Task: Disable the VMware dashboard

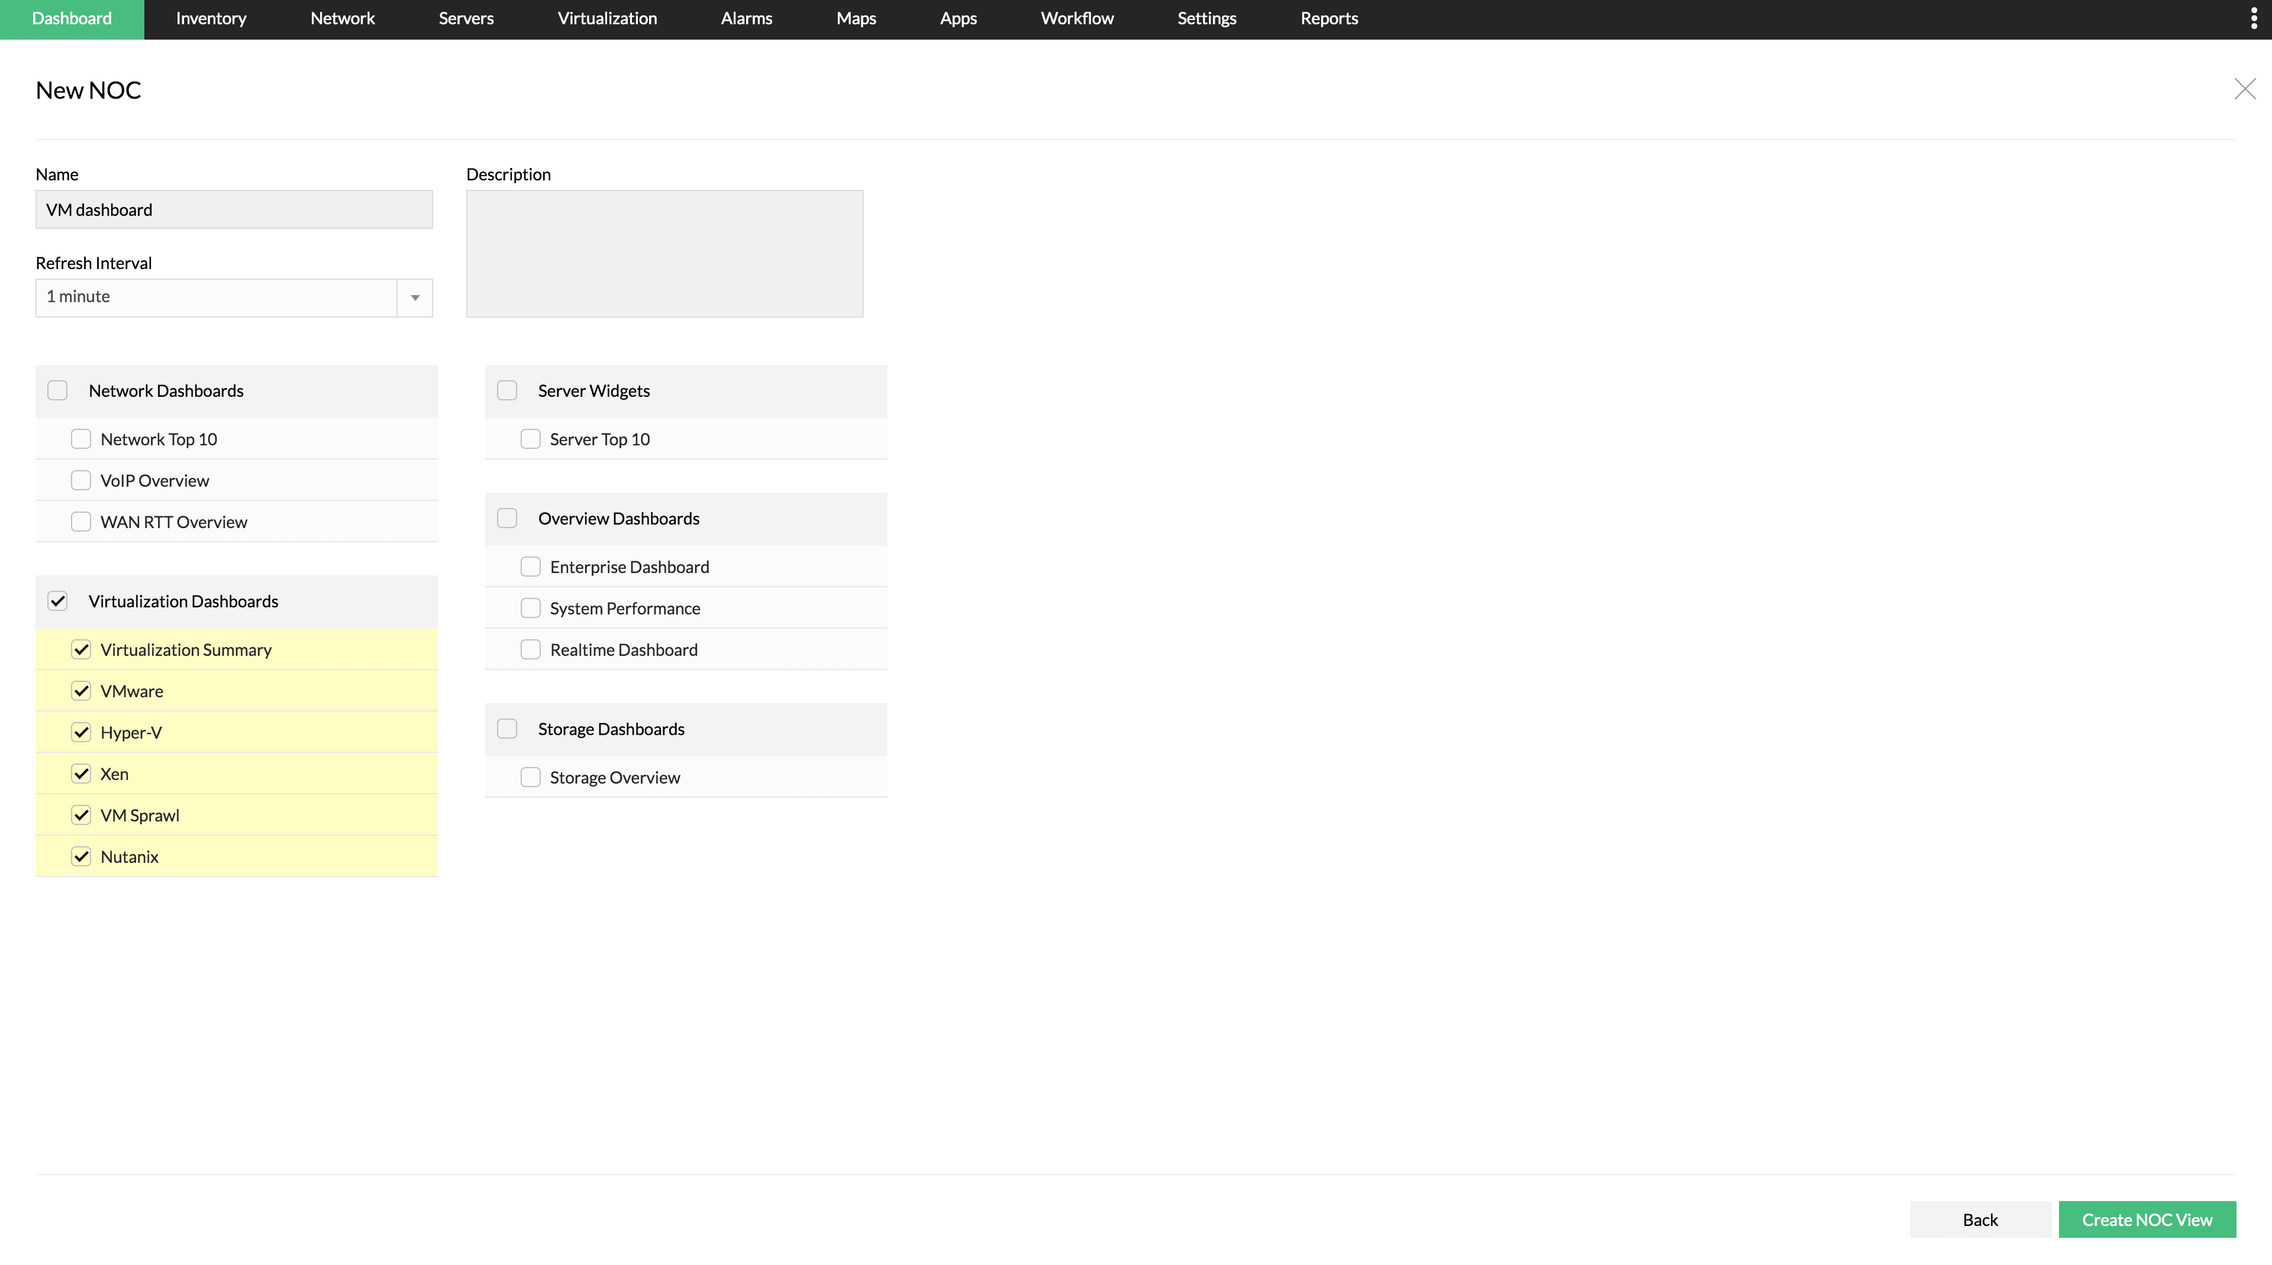Action: (81, 690)
